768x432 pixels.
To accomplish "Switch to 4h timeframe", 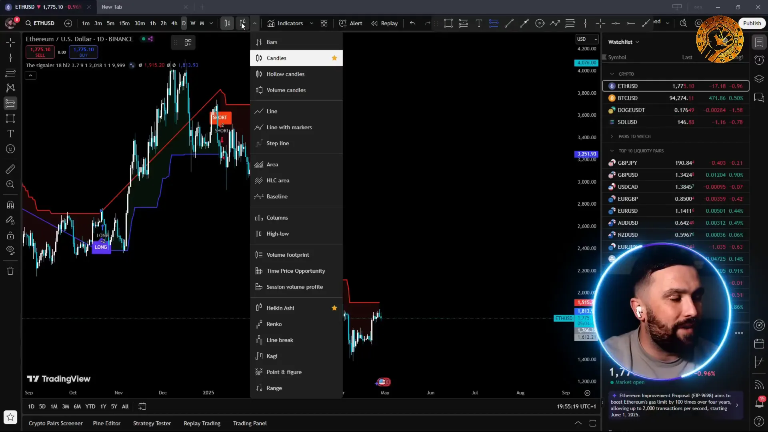I will [174, 23].
